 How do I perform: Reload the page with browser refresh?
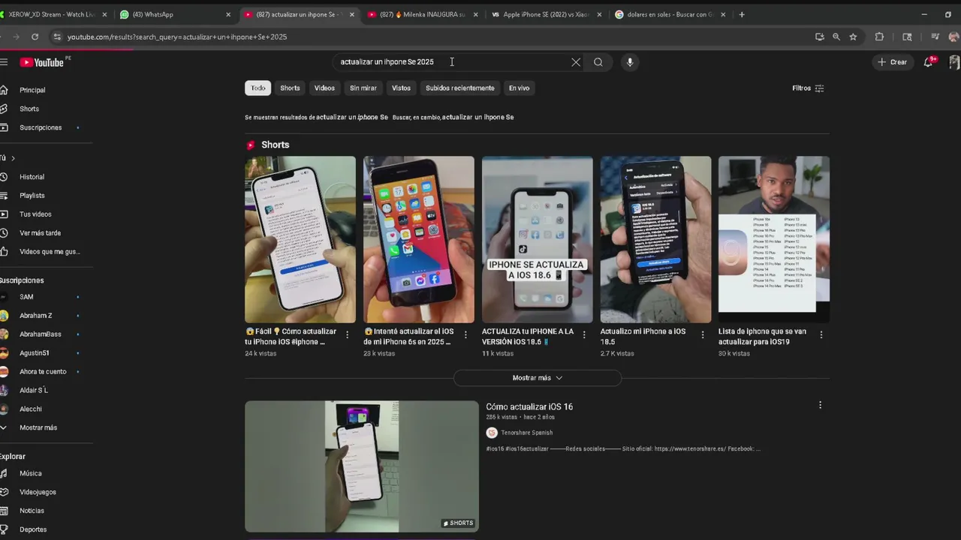[x=35, y=37]
